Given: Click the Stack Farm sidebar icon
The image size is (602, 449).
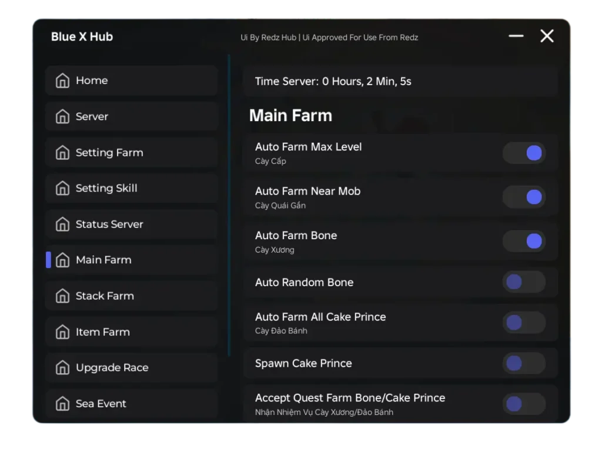Looking at the screenshot, I should coord(62,296).
